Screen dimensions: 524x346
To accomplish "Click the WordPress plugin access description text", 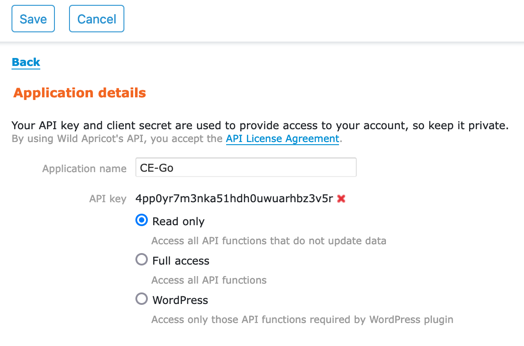I will (x=302, y=319).
